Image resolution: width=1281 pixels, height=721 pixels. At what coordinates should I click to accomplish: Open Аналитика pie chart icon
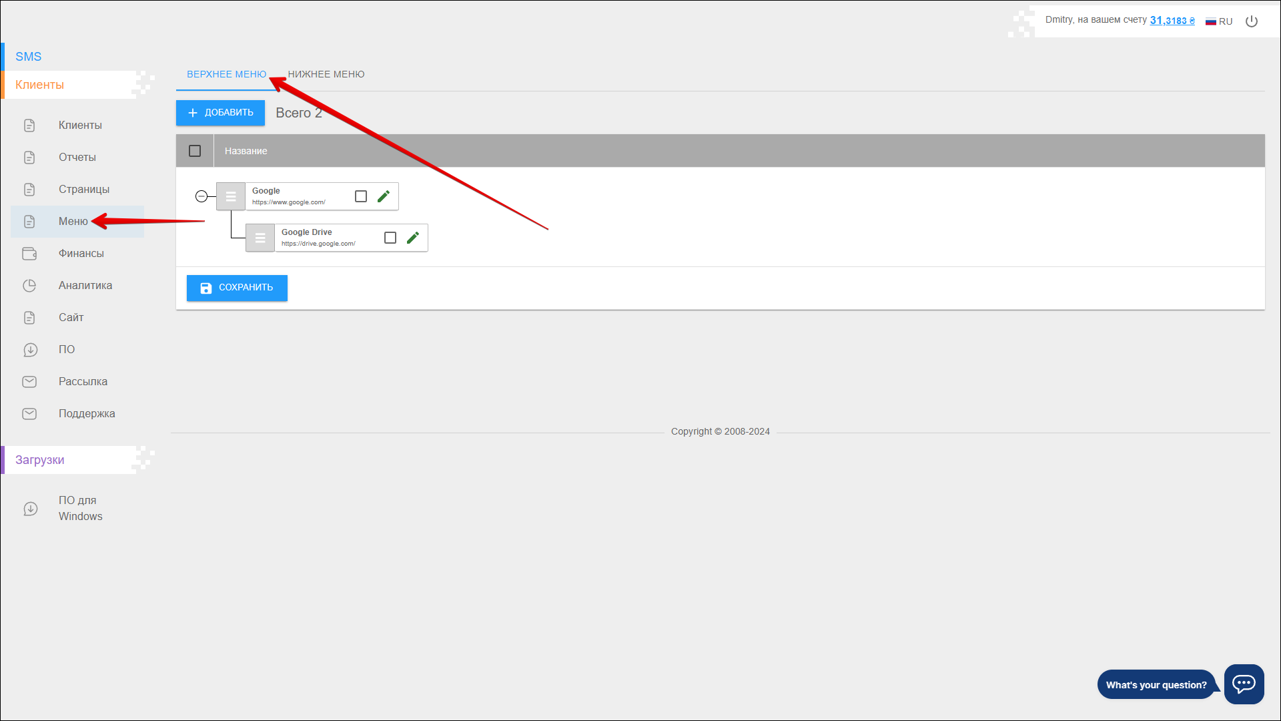[29, 286]
